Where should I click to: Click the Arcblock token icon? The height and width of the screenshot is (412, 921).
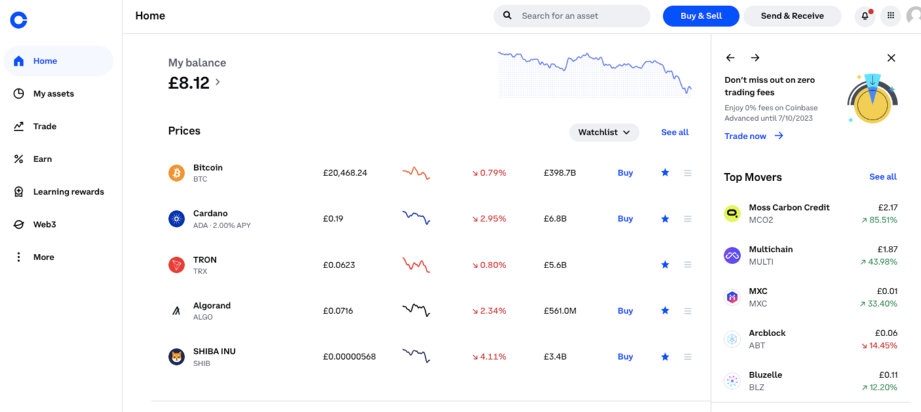pos(732,339)
